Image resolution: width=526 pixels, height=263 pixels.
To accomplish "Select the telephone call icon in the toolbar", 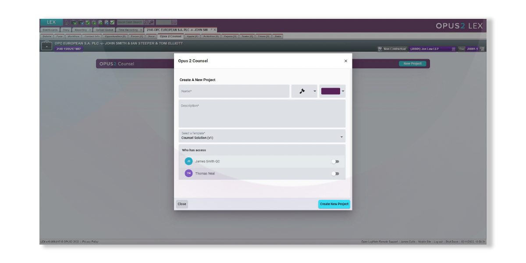I will click(x=67, y=22).
